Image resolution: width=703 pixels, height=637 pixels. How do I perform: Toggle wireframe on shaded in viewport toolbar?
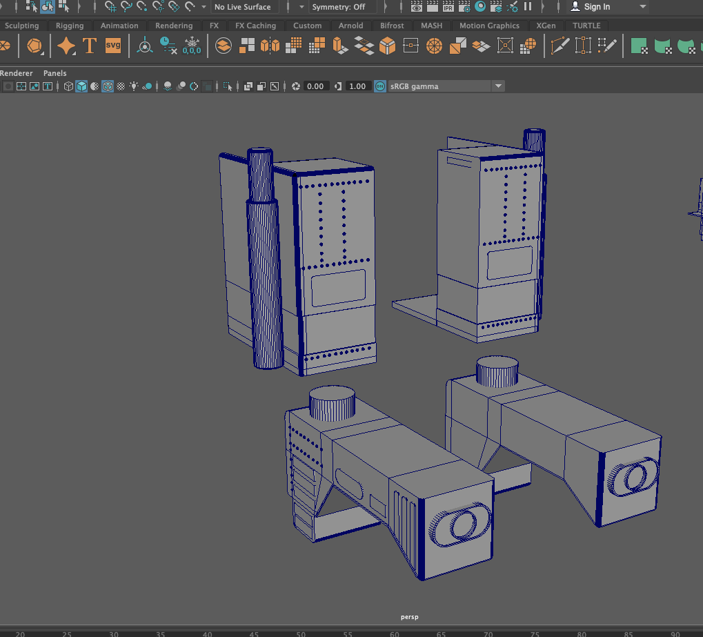pos(108,86)
